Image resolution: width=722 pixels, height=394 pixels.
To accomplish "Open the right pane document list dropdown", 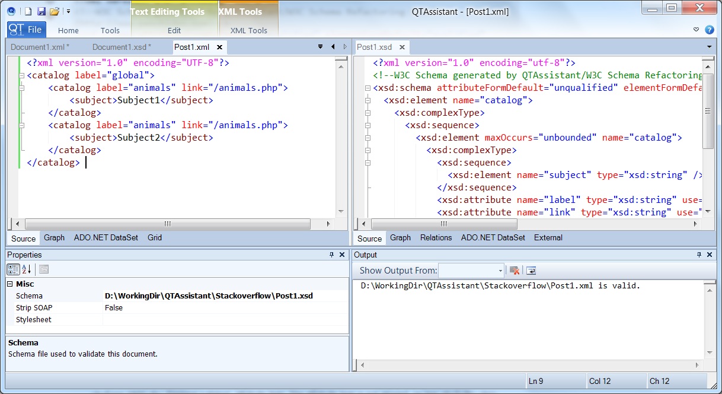I will [709, 46].
